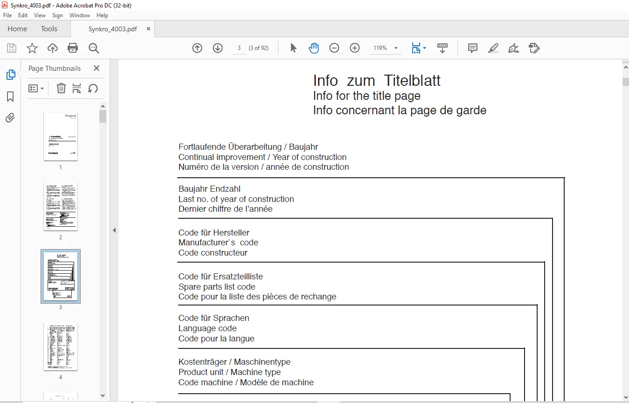
Task: Select the Hand pan tool
Action: pyautogui.click(x=314, y=48)
